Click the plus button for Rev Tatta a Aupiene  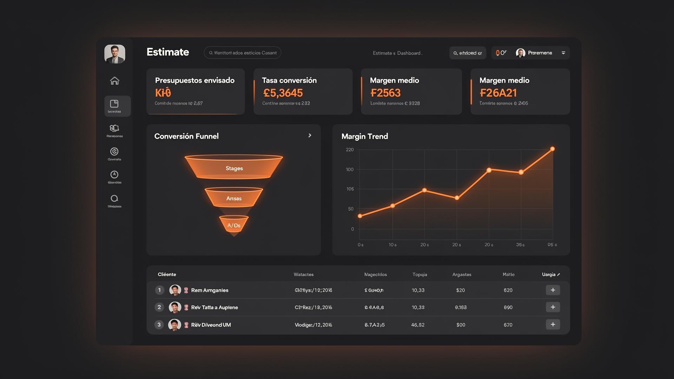(553, 307)
